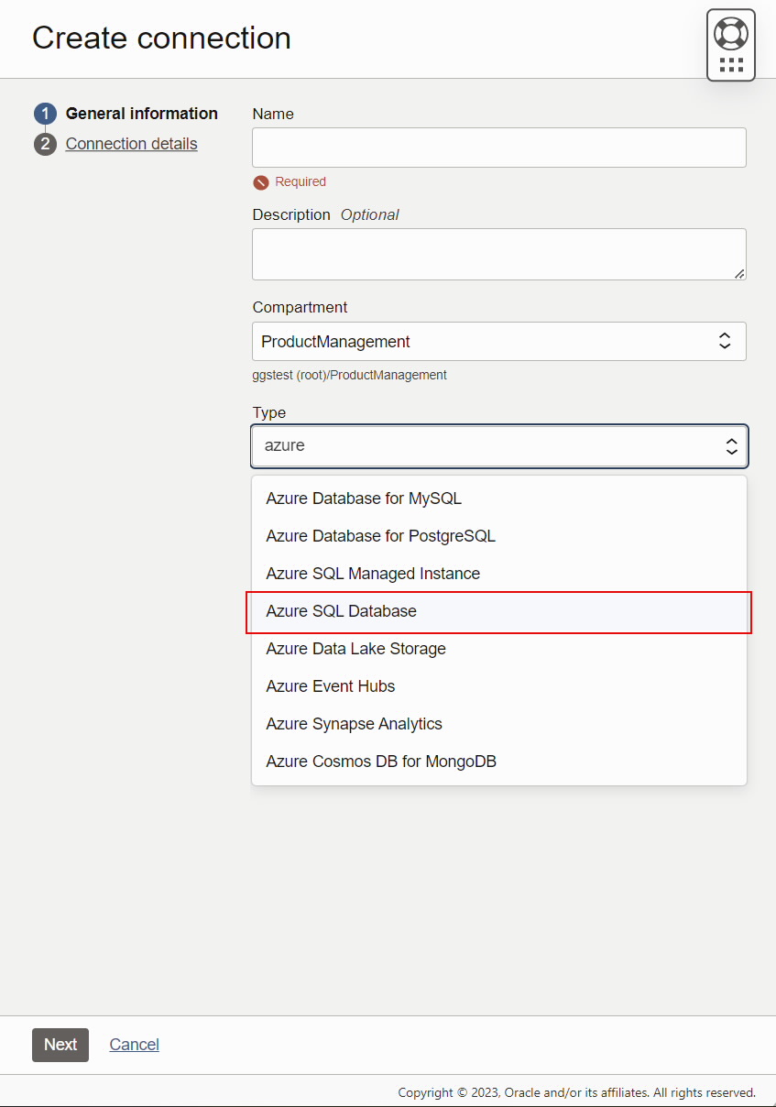Click the step 1 General information circle
This screenshot has height=1107, width=776.
45,114
